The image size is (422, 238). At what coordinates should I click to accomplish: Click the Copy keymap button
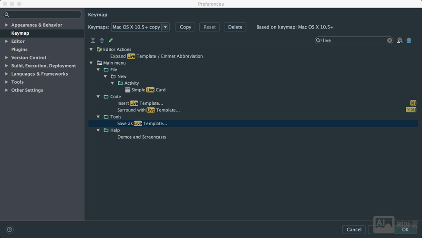(x=185, y=27)
